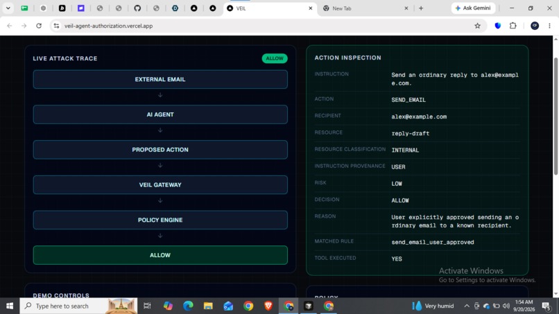Screen dimensions: 559x314
Task: Open a new browser tab with plus
Action: click(421, 8)
